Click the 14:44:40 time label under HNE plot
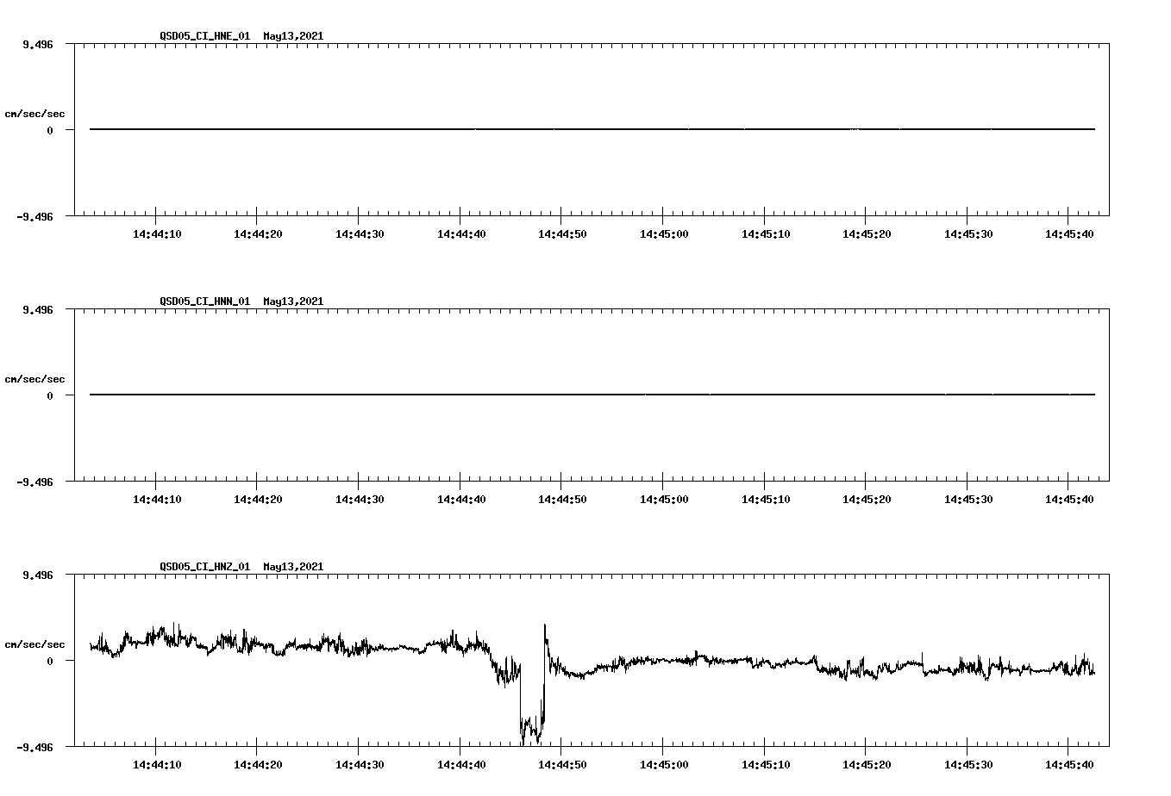 pos(461,234)
